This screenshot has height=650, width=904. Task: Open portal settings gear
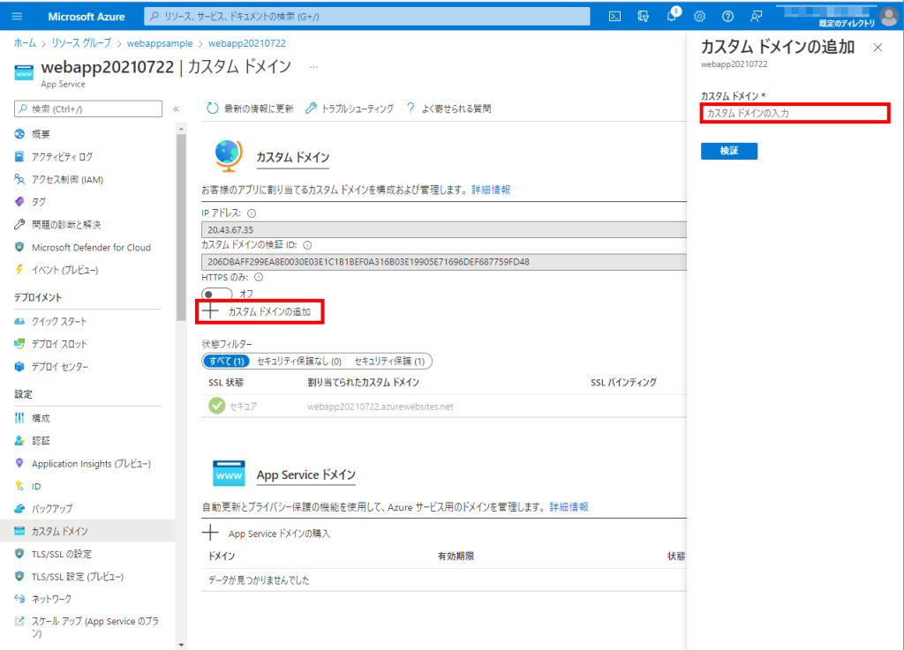pos(699,16)
